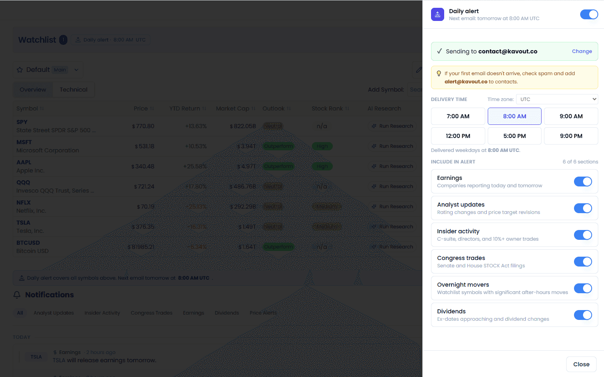The height and width of the screenshot is (377, 604).
Task: Turn off the main Daily alert switch
Action: coord(589,14)
